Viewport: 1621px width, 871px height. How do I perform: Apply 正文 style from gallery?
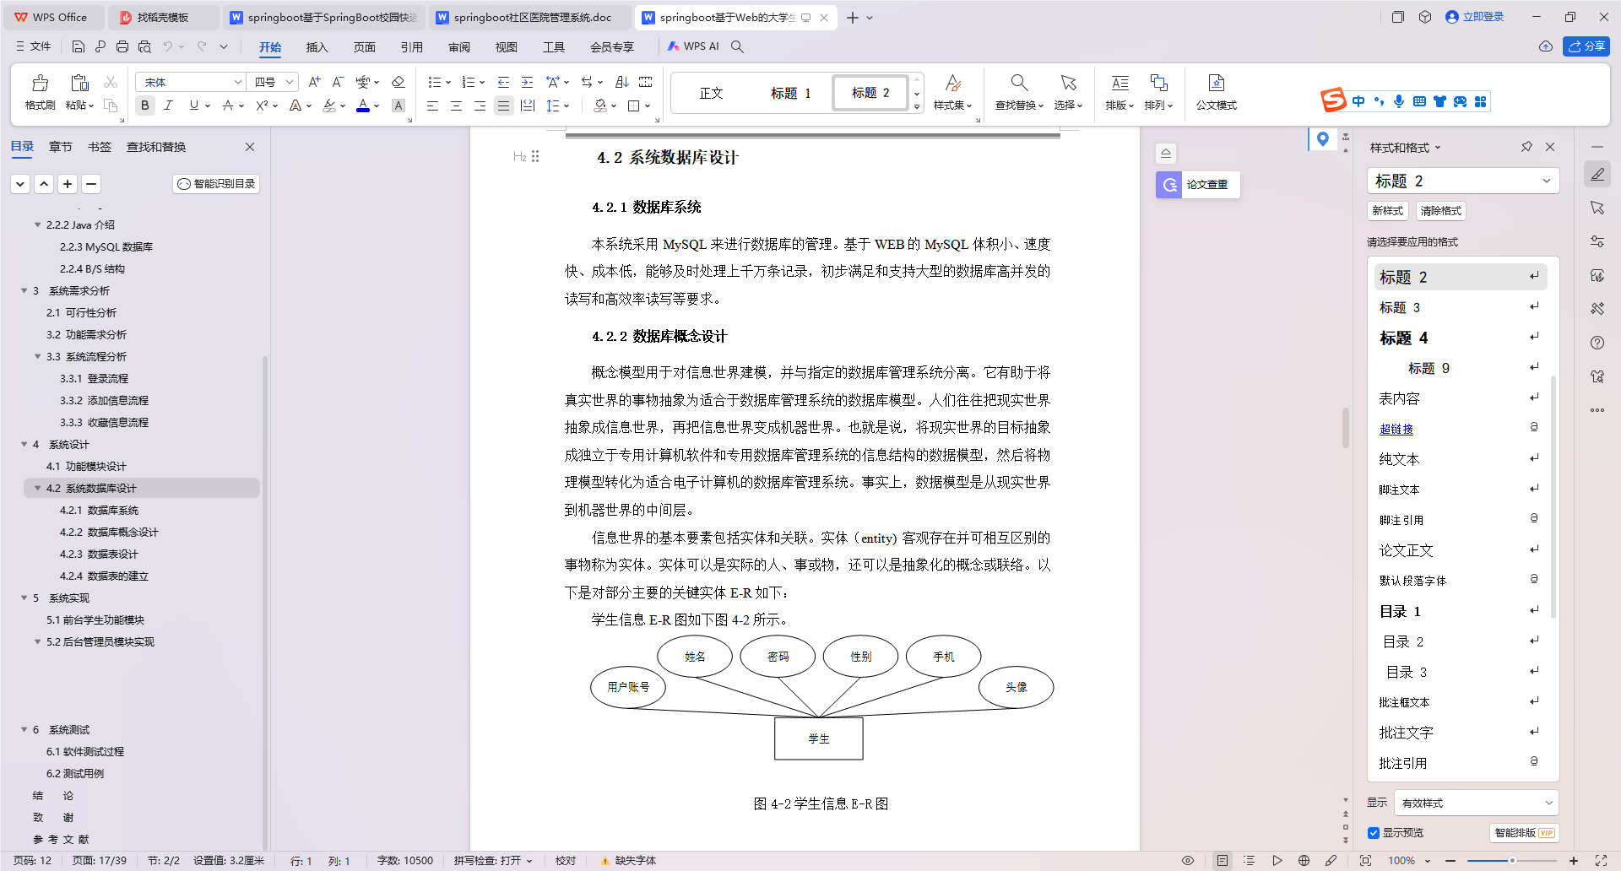coord(711,93)
